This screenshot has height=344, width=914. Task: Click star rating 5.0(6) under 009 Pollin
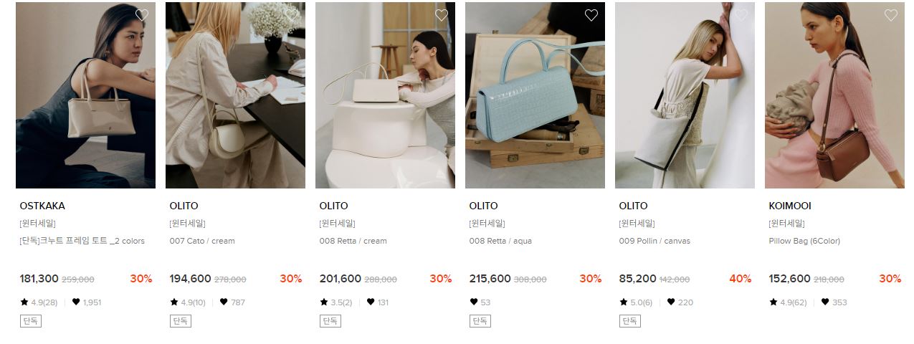click(636, 302)
